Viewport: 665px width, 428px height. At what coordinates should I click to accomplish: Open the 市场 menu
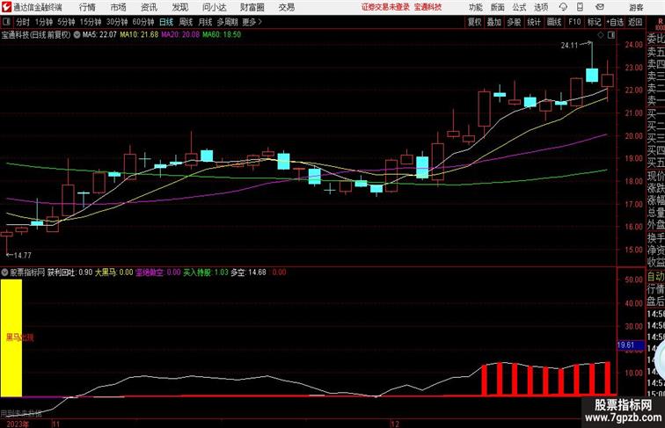pos(119,7)
